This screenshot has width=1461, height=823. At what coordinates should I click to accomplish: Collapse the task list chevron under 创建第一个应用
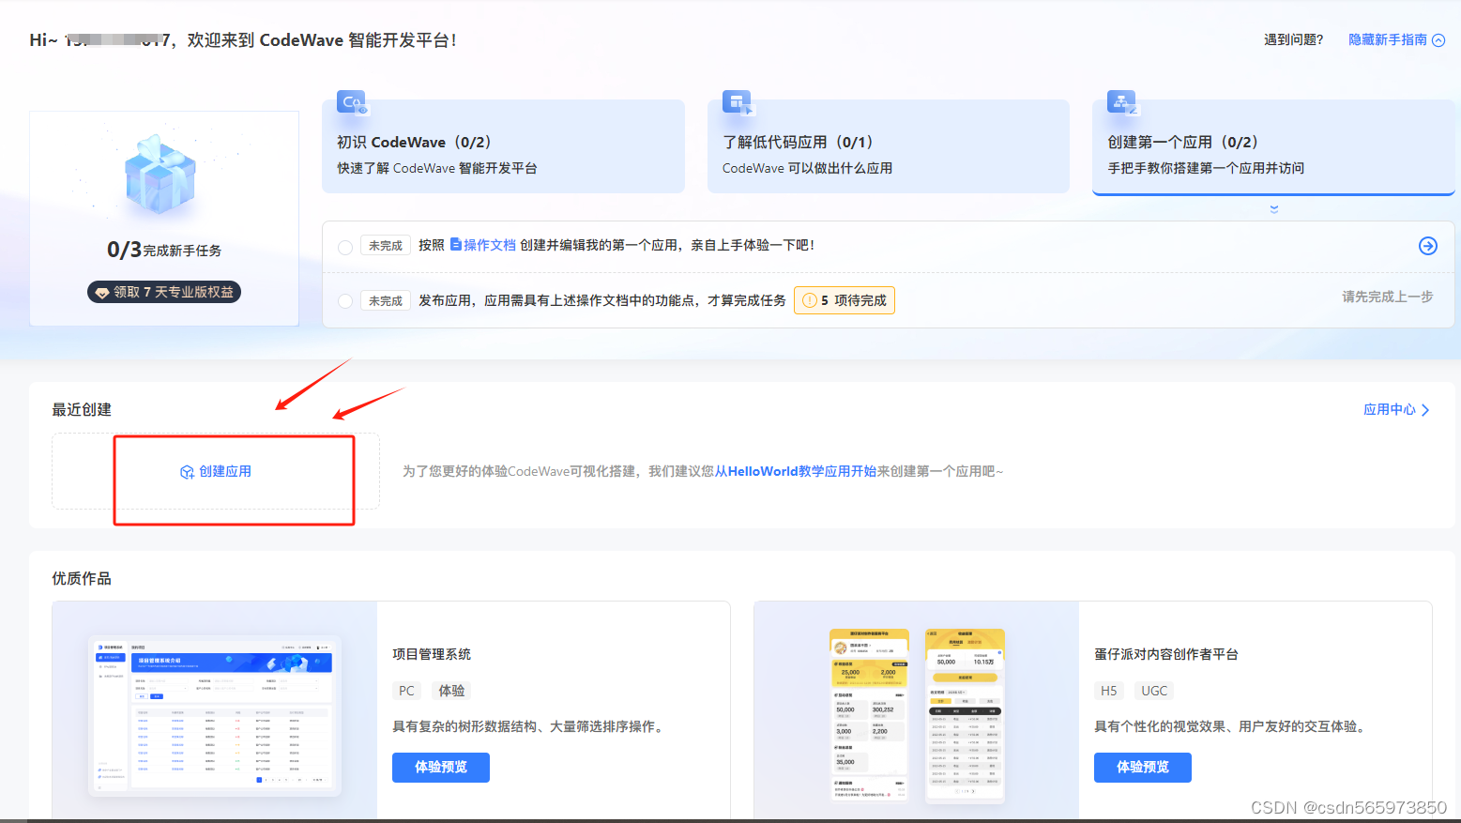1274,209
